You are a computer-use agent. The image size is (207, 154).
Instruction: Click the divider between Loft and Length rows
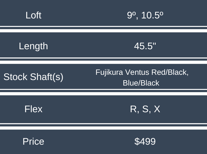(x=104, y=29)
